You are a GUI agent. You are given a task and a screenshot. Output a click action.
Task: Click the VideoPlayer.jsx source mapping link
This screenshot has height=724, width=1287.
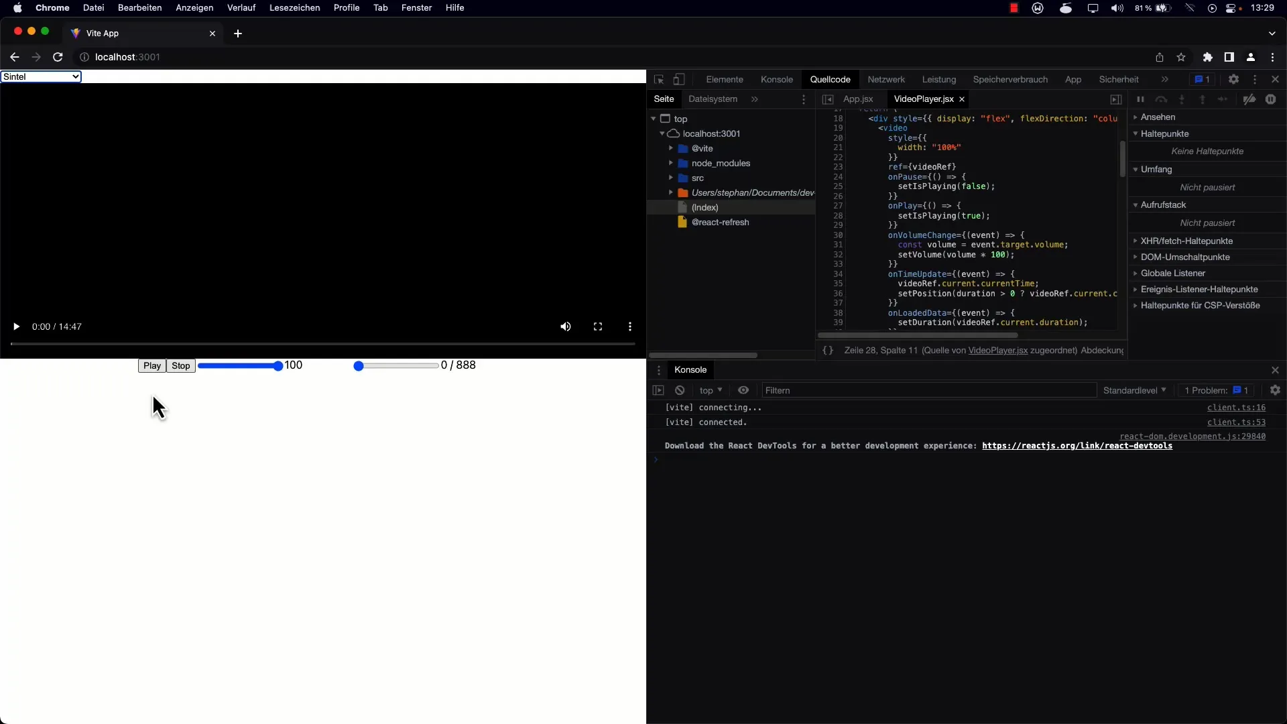click(997, 351)
